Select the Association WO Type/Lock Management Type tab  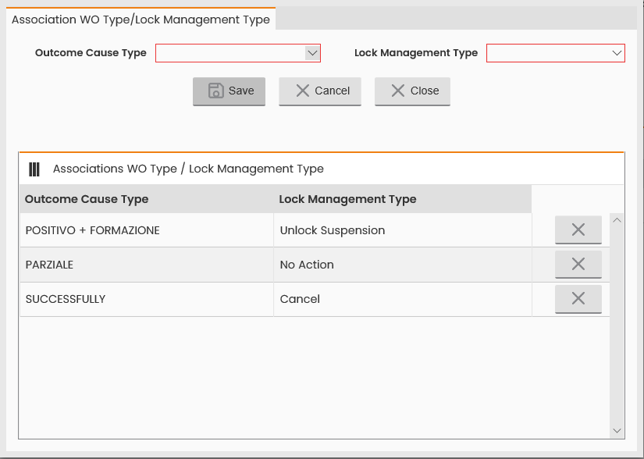141,19
